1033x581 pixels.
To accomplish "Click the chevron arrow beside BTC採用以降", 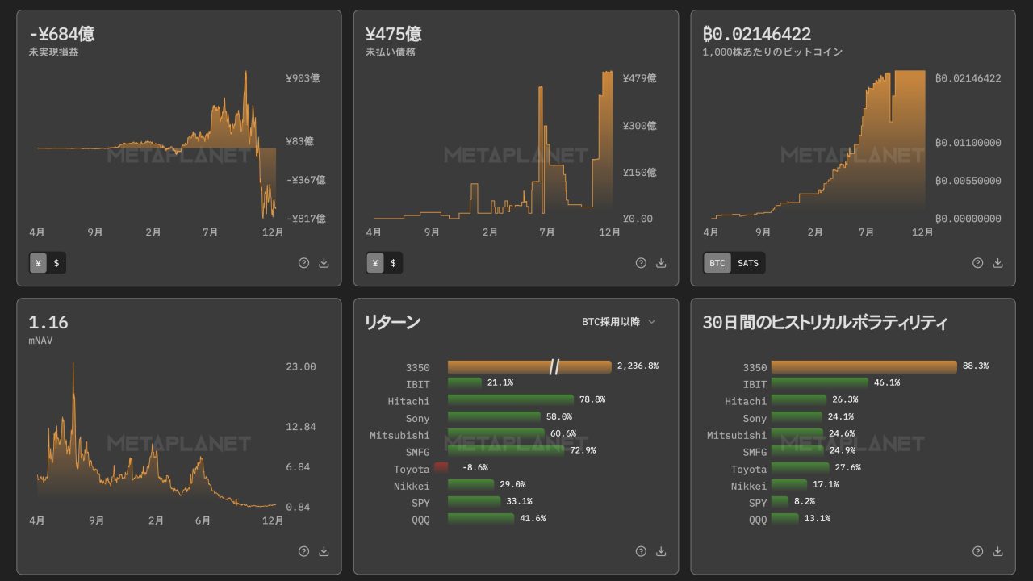I will (652, 322).
